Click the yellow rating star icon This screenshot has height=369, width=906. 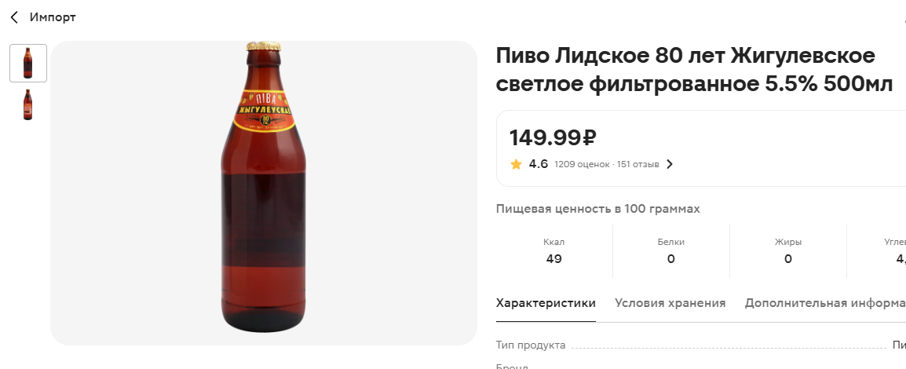click(x=516, y=164)
